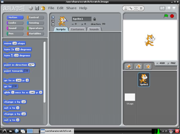Select the Looks block category

[15, 23]
